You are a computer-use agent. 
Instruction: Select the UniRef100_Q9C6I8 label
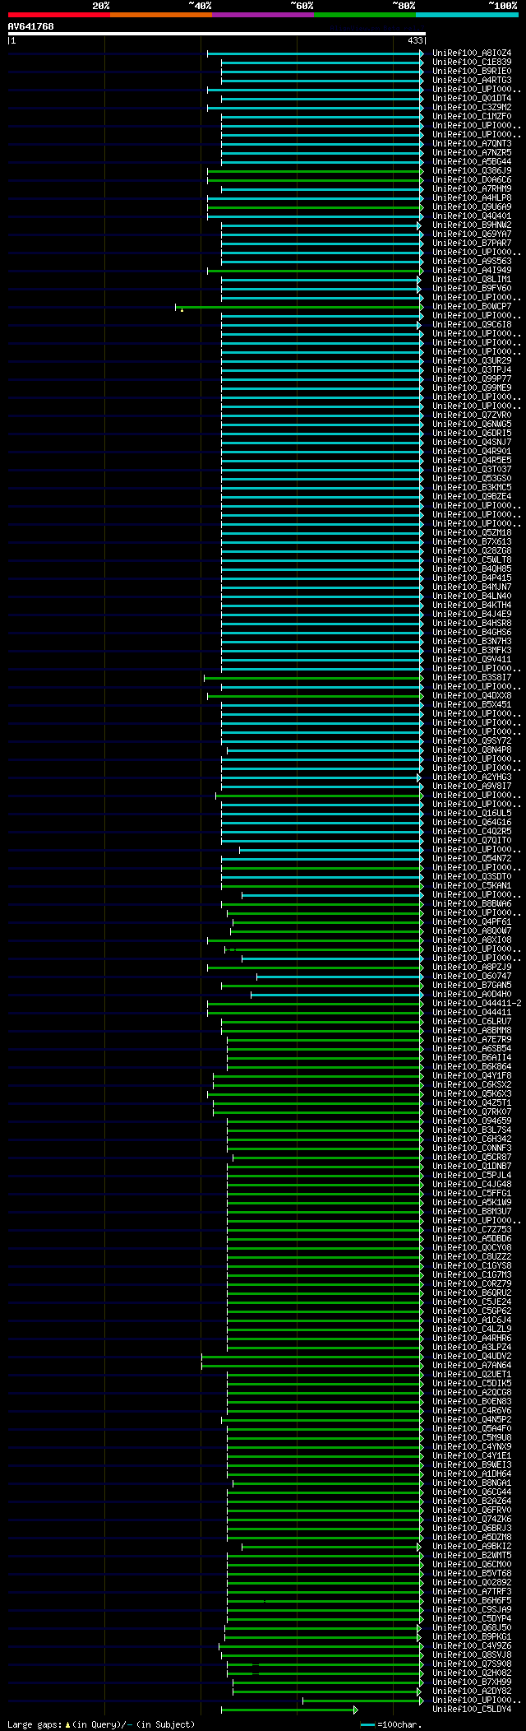point(472,325)
